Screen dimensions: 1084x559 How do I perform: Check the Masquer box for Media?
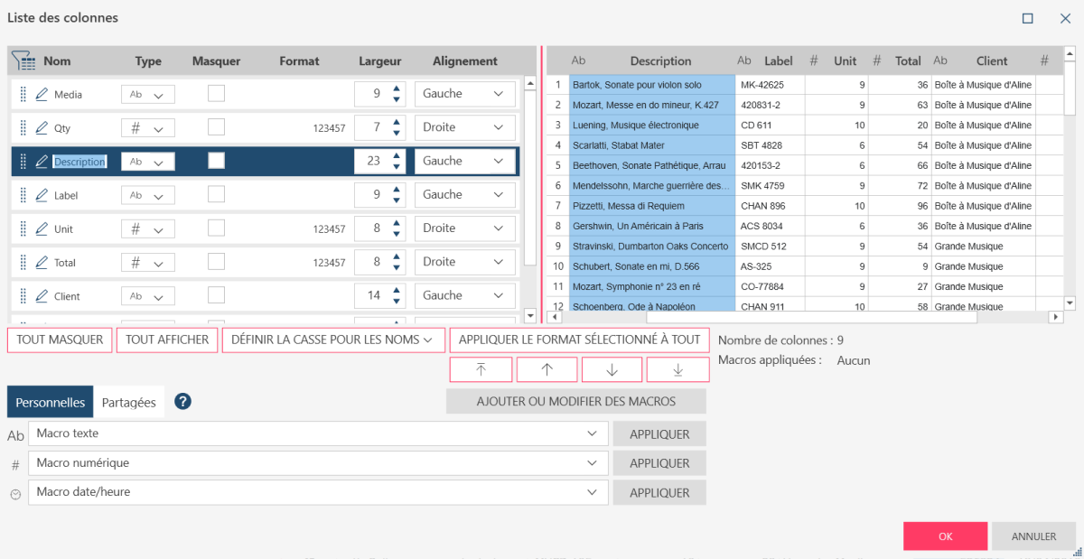point(217,93)
